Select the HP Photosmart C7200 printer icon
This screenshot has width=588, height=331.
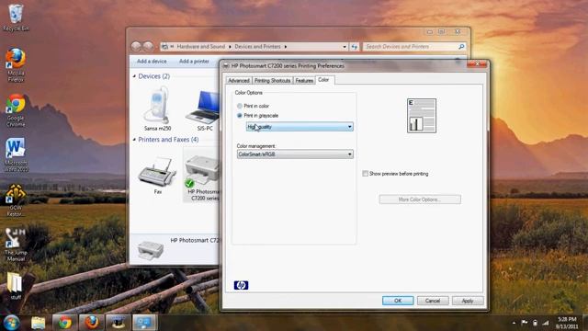202,176
